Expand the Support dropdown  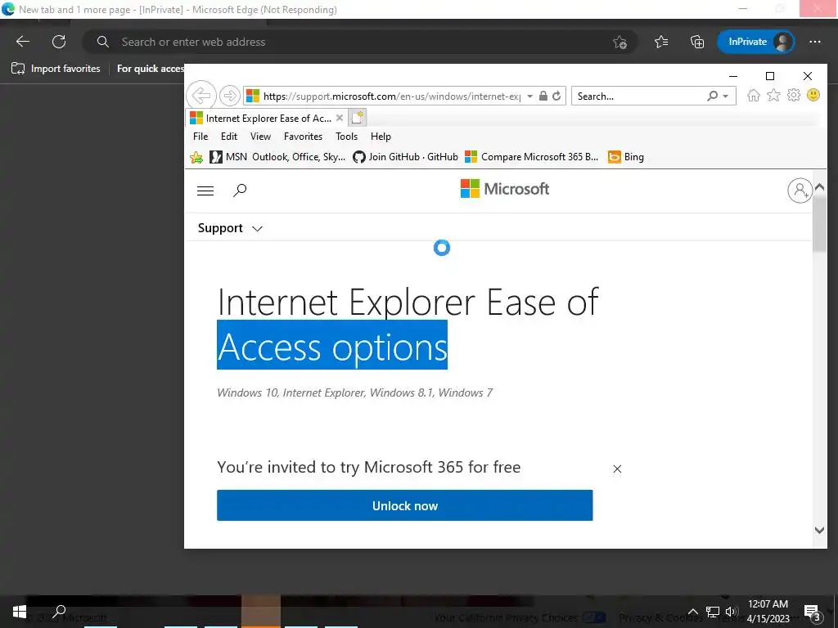(x=230, y=228)
